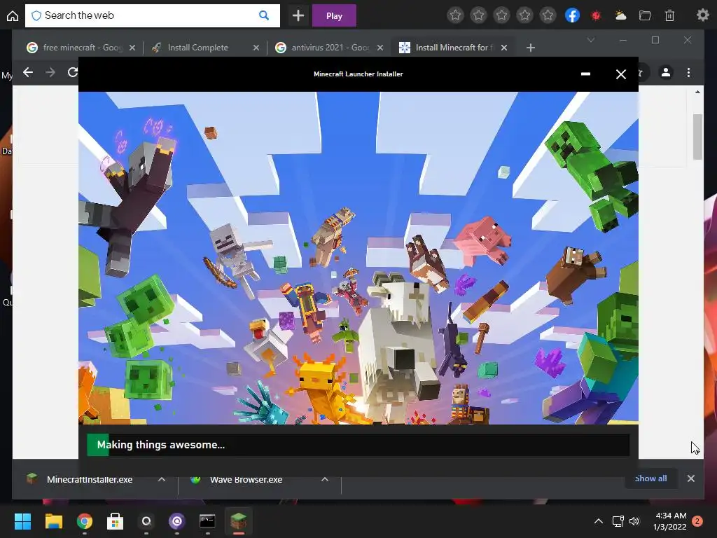Screen dimensions: 717x538
Task: Click the plus button beside the search bar
Action: click(298, 16)
